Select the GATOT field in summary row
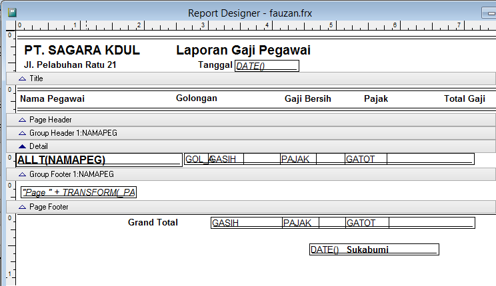496x286 pixels. pyautogui.click(x=367, y=223)
